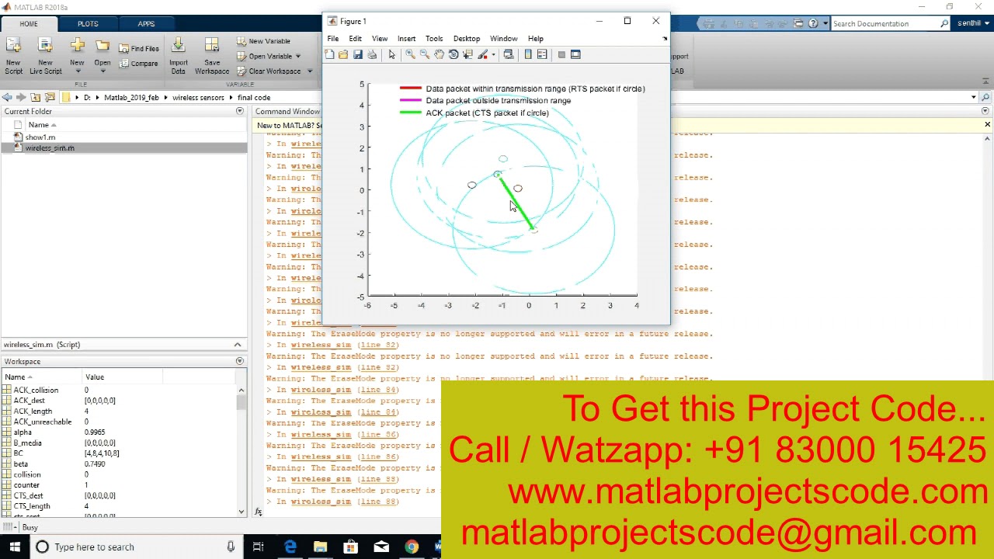Image resolution: width=994 pixels, height=559 pixels.
Task: Click the Link Plot icon
Action: tap(508, 54)
